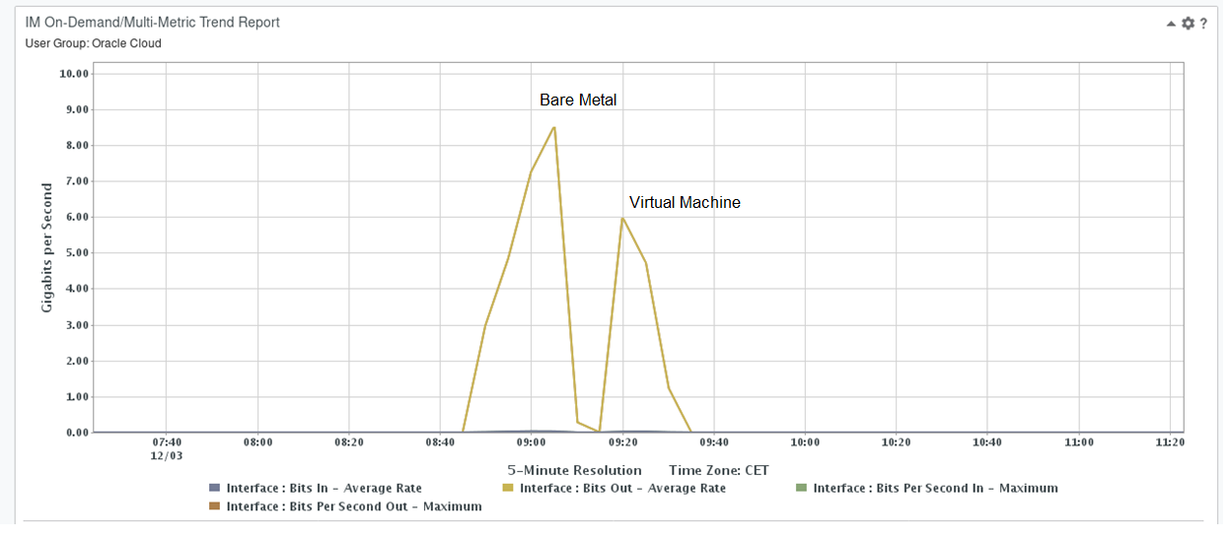The image size is (1230, 540).
Task: Click the brown Bits Per Second Out swatch
Action: tap(214, 506)
